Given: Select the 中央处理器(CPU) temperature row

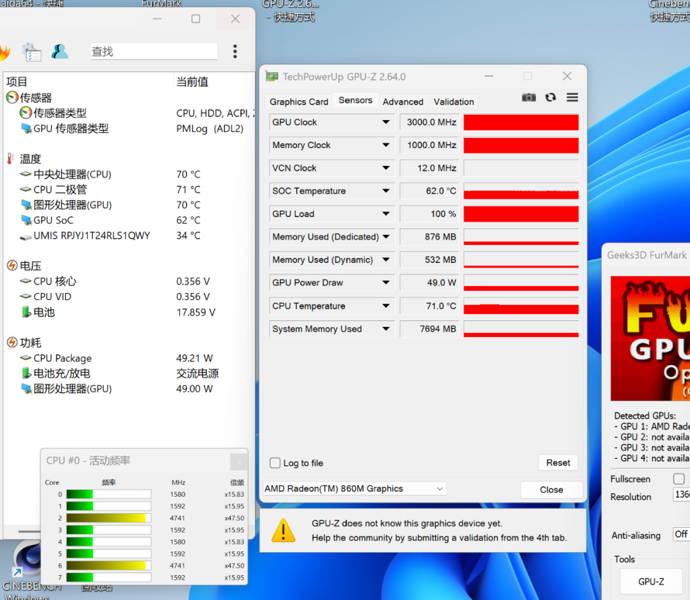Looking at the screenshot, I should (x=128, y=174).
